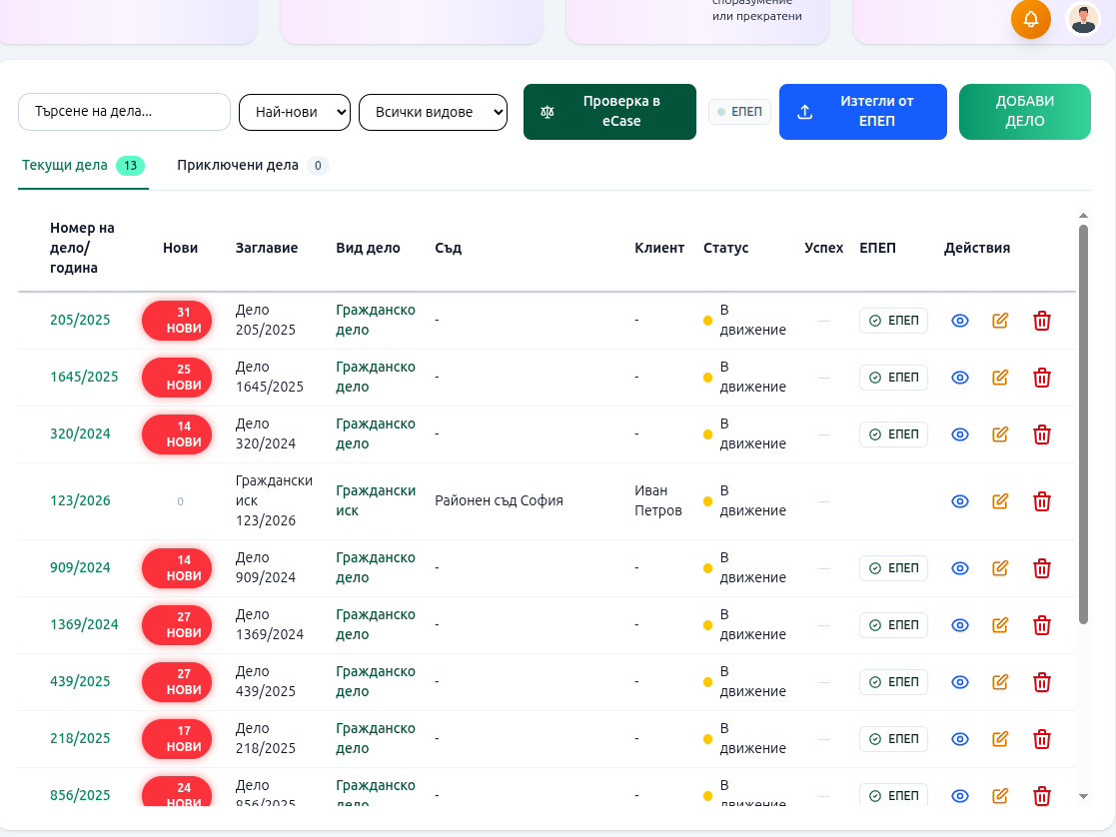
Task: Open the user avatar profile menu
Action: [x=1083, y=19]
